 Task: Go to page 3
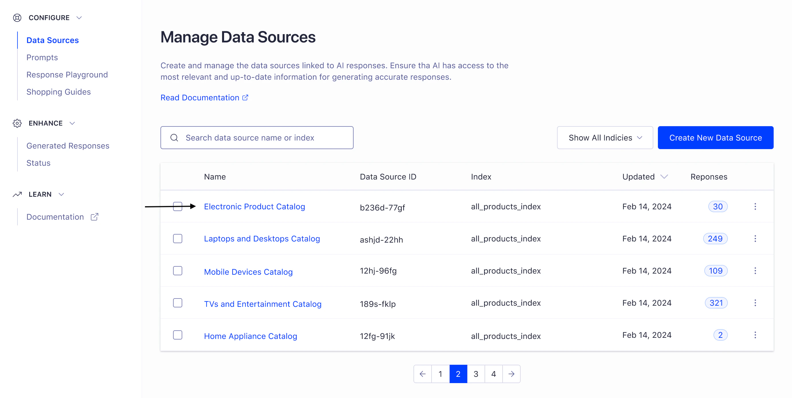[x=476, y=374]
